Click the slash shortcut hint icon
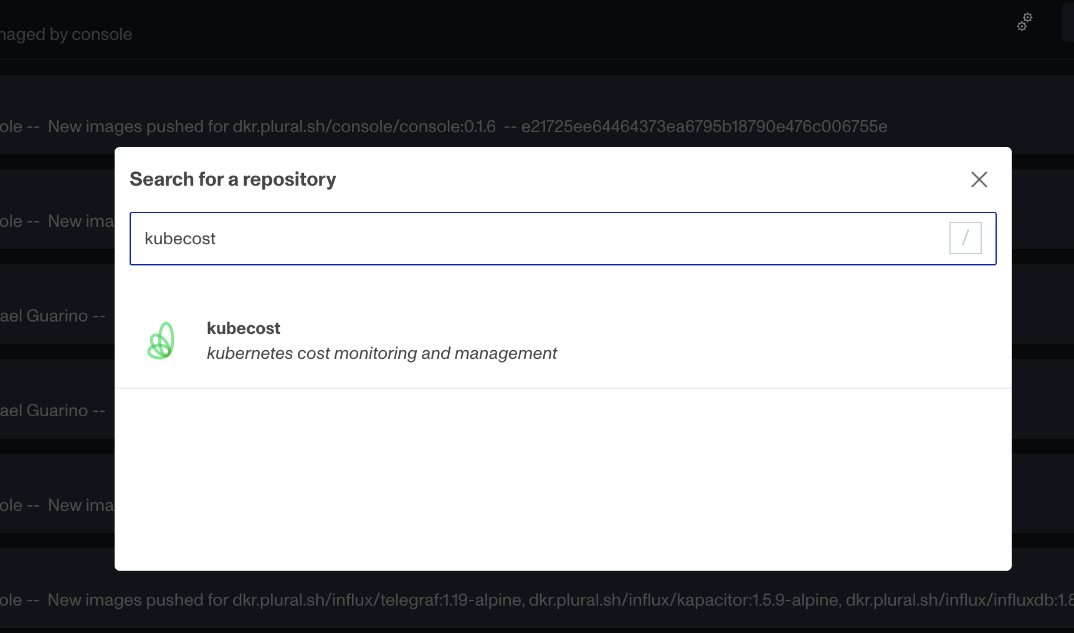Viewport: 1074px width, 633px height. click(965, 238)
